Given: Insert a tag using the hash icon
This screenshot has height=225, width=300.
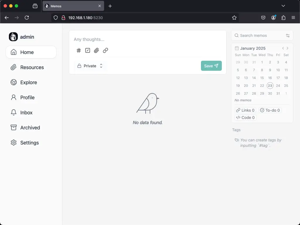Looking at the screenshot, I should [x=79, y=51].
